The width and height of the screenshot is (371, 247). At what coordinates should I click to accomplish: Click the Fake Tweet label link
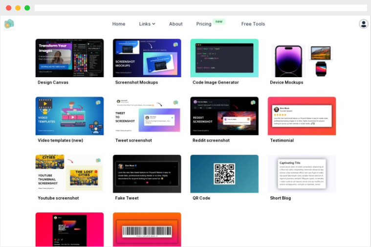[127, 198]
